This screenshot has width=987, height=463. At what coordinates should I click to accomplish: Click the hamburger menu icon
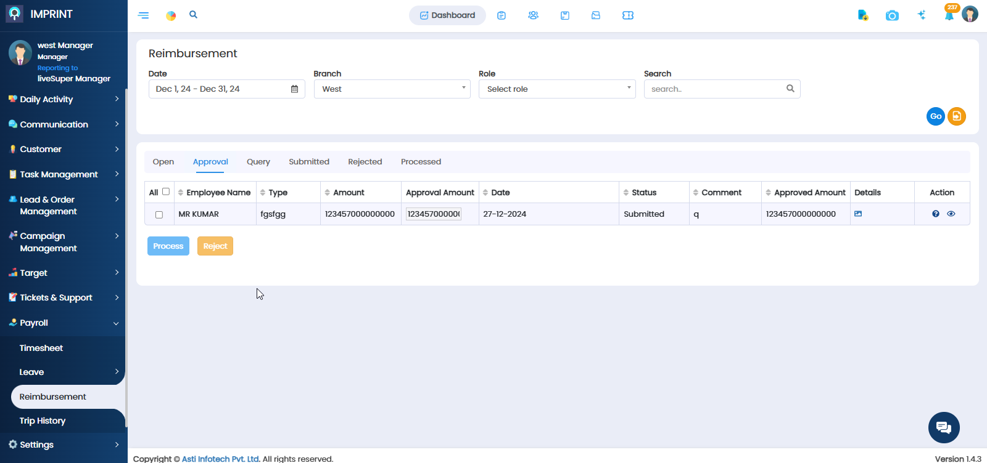pos(144,15)
